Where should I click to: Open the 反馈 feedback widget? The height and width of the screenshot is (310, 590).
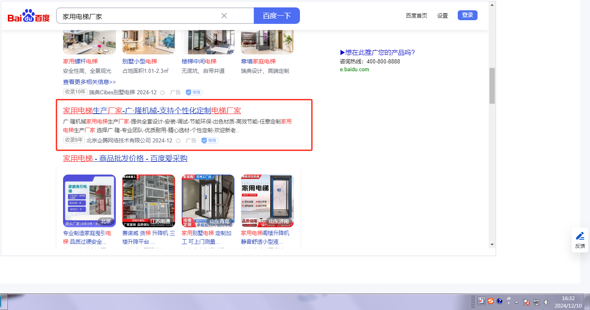click(580, 240)
